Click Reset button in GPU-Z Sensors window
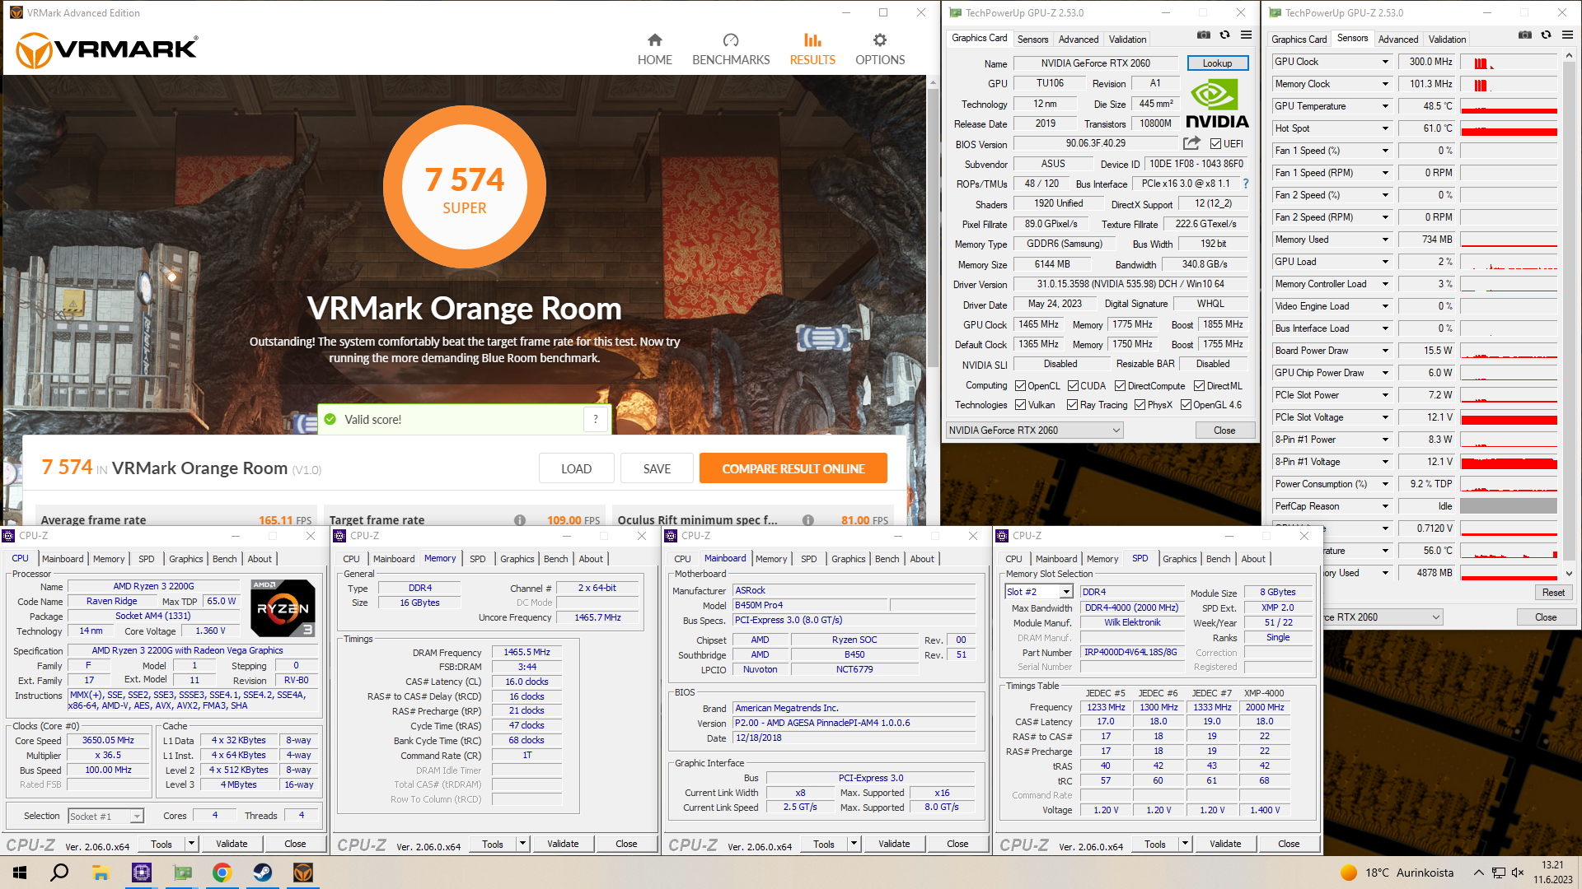 pyautogui.click(x=1553, y=593)
